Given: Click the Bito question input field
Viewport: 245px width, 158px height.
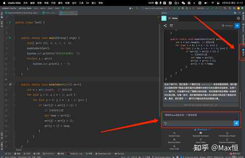Looking at the screenshot, I should (x=200, y=116).
